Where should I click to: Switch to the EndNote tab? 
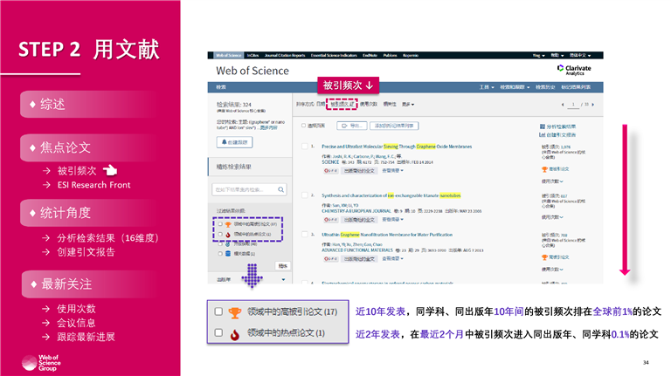(x=370, y=56)
